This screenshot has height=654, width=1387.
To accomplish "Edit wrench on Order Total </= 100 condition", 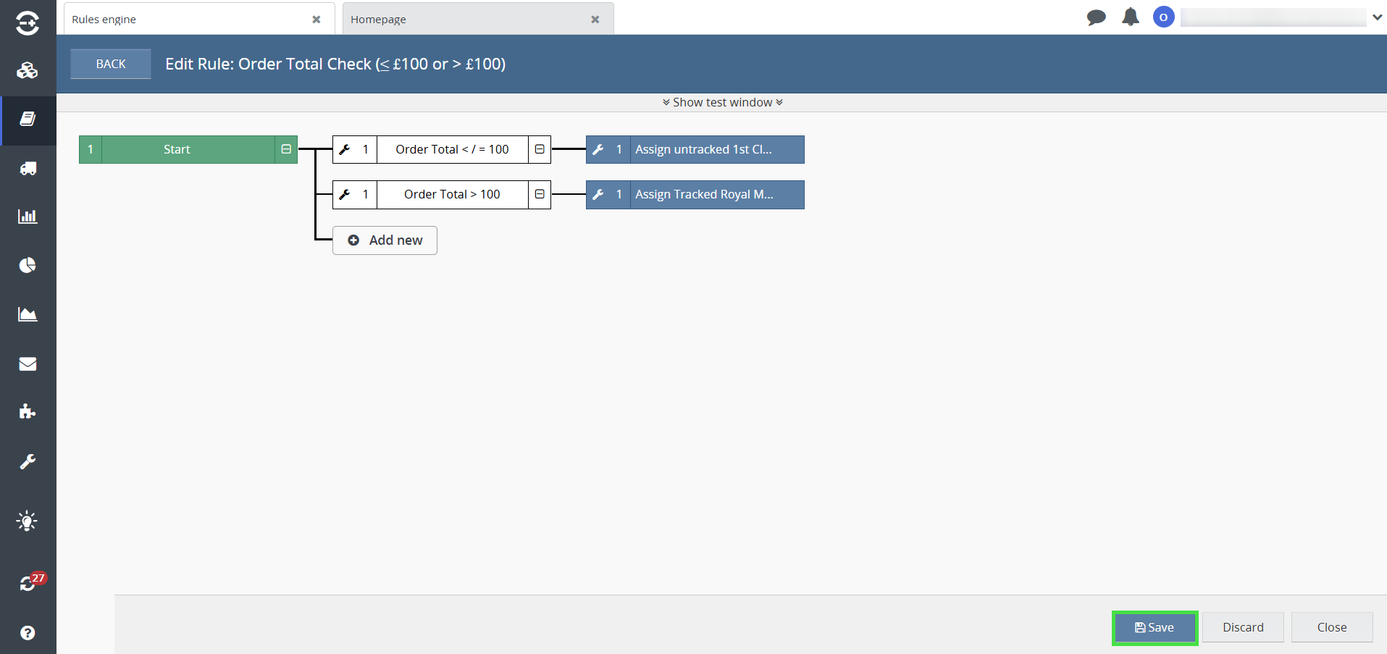I will coord(345,149).
